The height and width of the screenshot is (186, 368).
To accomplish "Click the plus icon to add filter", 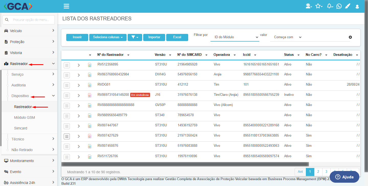I will tap(350, 37).
